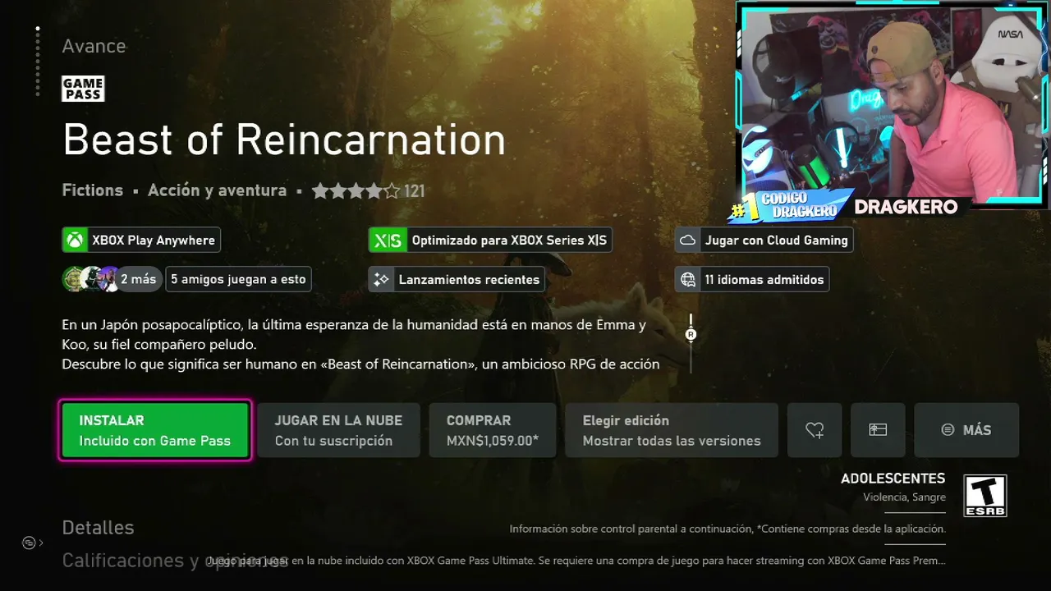Jump to Avance section
The image size is (1051, 591).
tap(94, 46)
